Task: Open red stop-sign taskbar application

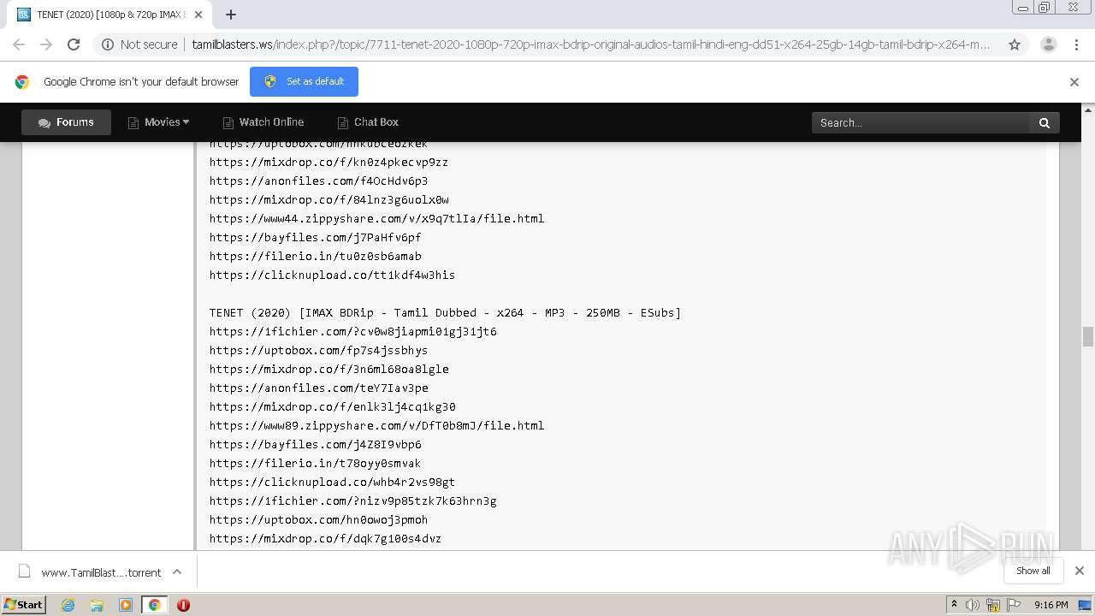Action: click(x=183, y=605)
